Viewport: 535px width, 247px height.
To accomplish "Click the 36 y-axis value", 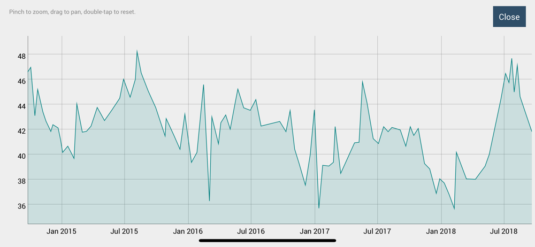I will pos(21,206).
